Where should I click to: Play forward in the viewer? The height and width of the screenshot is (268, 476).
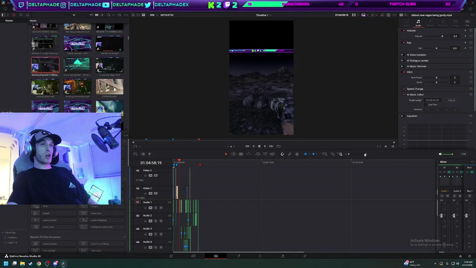point(265,146)
